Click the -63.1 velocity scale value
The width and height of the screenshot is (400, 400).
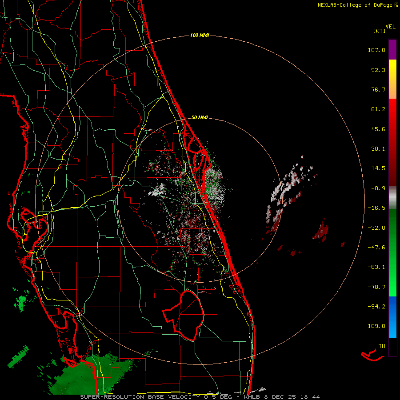376,267
